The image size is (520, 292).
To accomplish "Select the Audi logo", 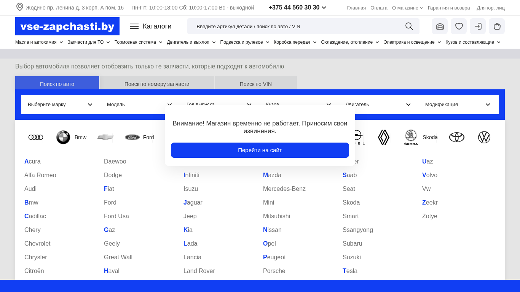I will [x=36, y=137].
